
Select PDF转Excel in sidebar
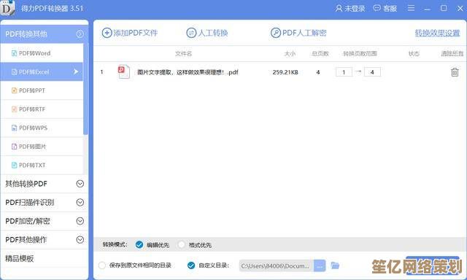(x=42, y=71)
